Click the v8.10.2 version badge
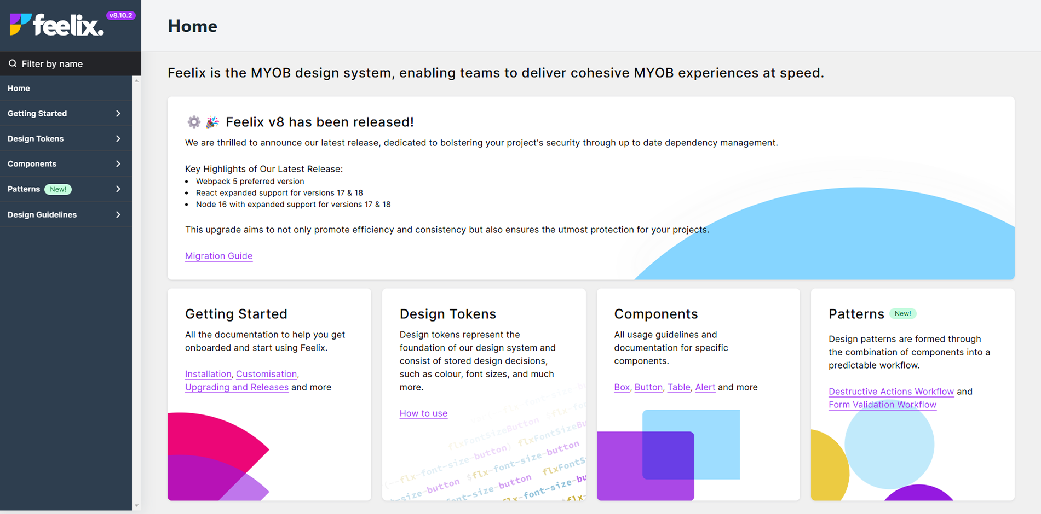 120,15
